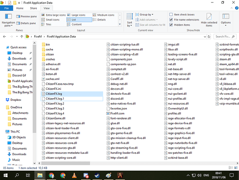Toggle the Preview pane
Viewport: 239px width, 180px height.
coord(27,16)
